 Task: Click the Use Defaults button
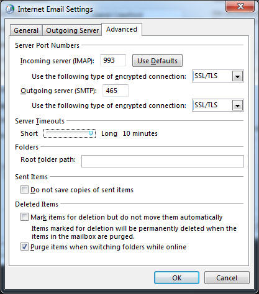(157, 61)
